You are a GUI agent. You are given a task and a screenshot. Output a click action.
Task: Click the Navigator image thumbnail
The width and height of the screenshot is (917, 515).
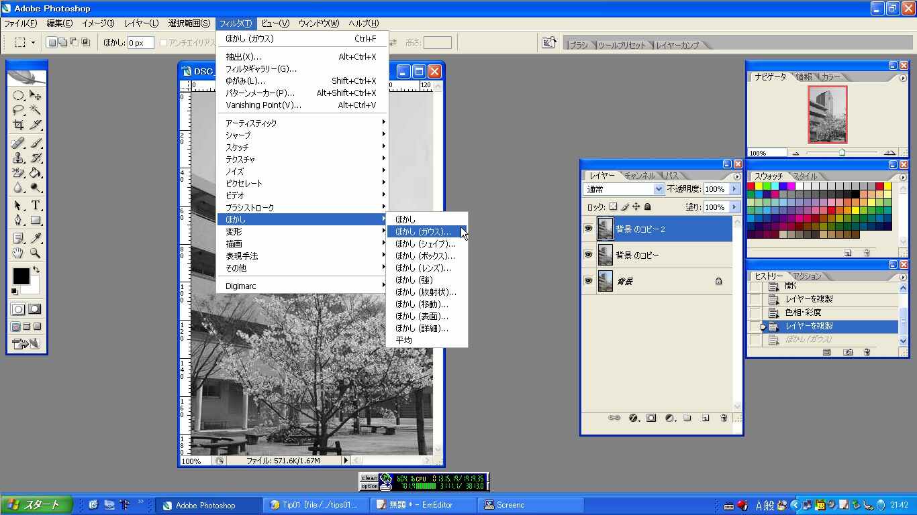coord(827,115)
